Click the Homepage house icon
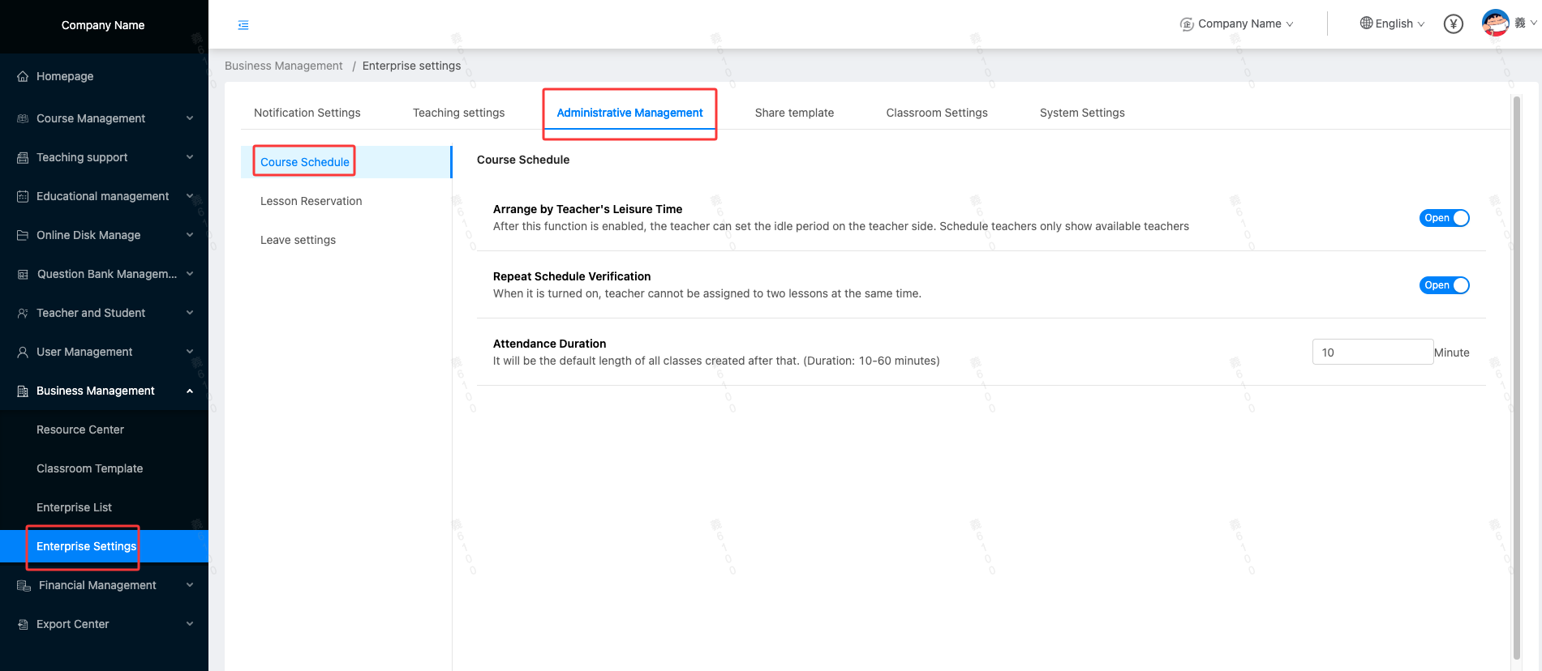Screen dimensions: 1542x671 pyautogui.click(x=23, y=76)
